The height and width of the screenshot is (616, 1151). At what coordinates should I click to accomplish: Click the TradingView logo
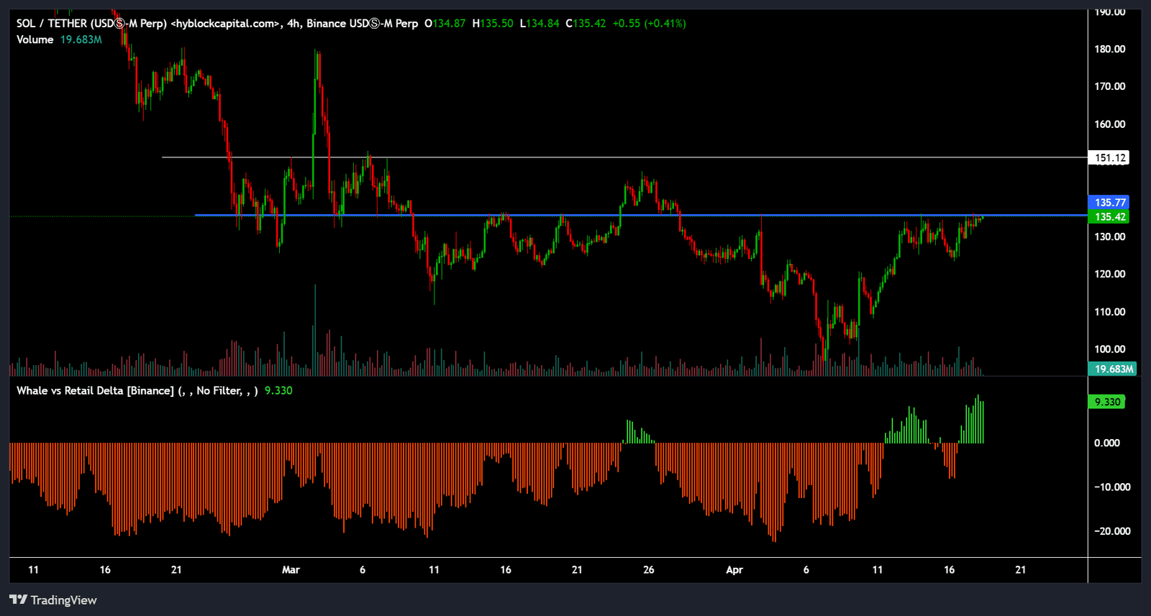(x=53, y=600)
